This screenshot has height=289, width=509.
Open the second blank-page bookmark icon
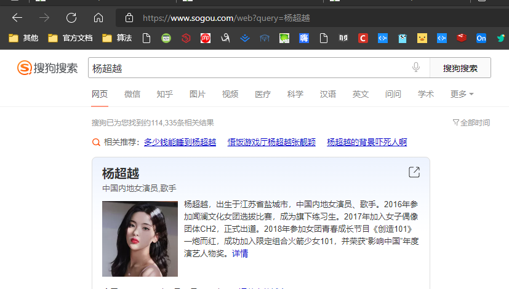[324, 38]
